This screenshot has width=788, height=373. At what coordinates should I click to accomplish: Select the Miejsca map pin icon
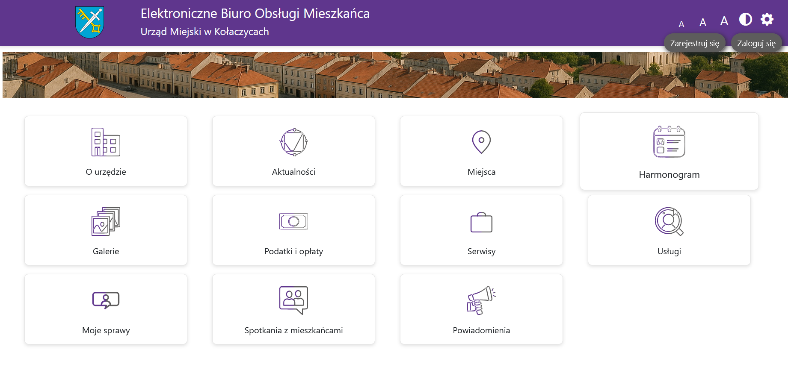click(481, 142)
